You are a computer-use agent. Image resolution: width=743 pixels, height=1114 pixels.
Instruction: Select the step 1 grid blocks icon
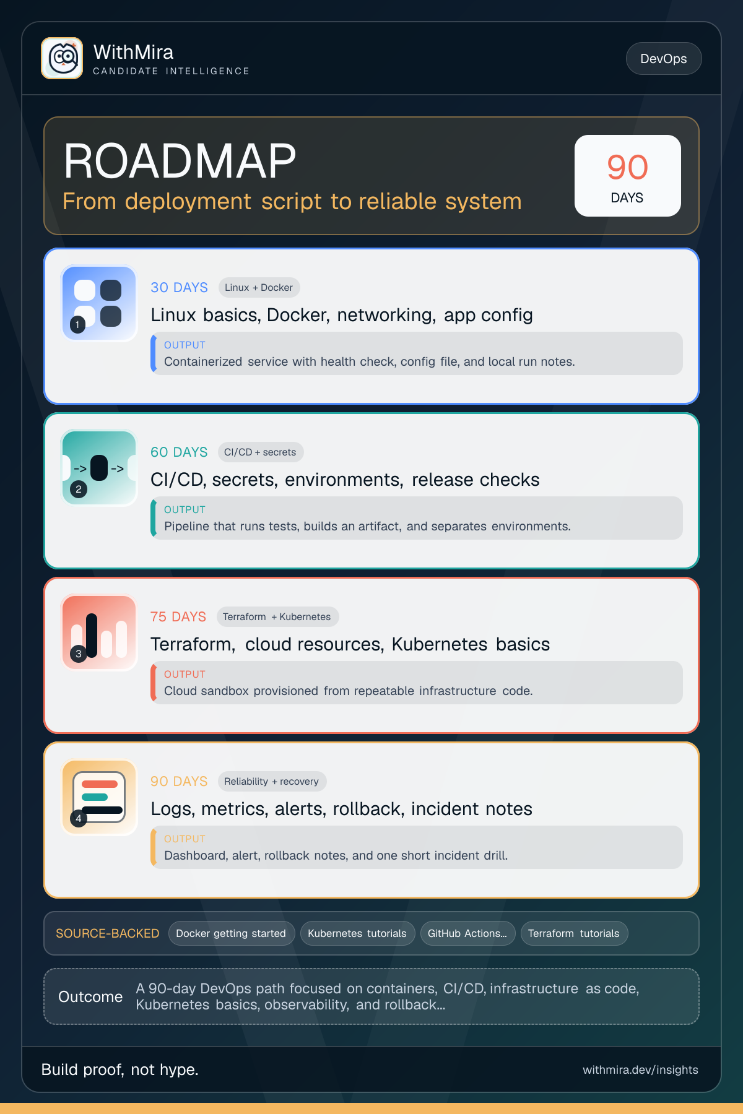click(99, 303)
